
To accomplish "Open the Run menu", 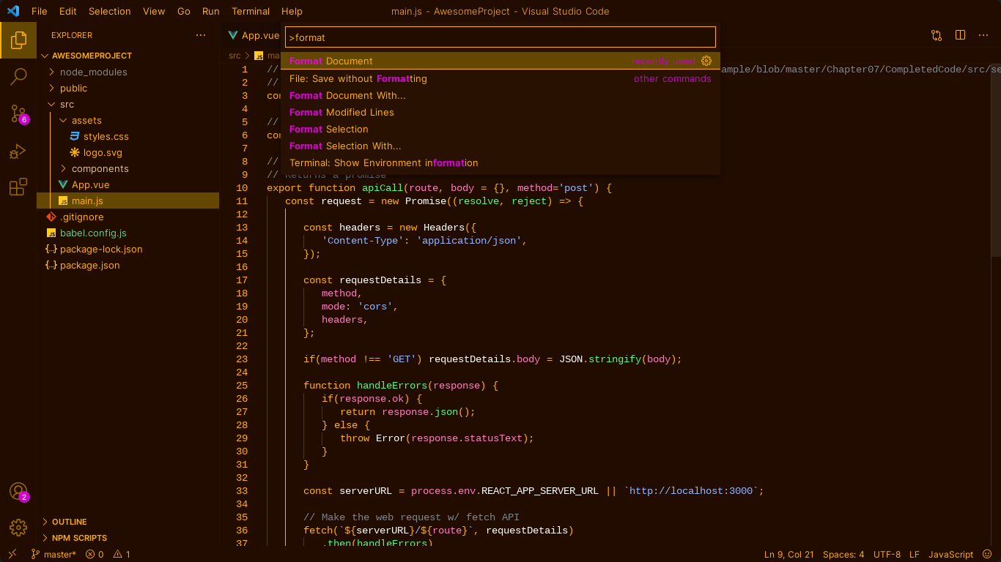I will click(211, 11).
